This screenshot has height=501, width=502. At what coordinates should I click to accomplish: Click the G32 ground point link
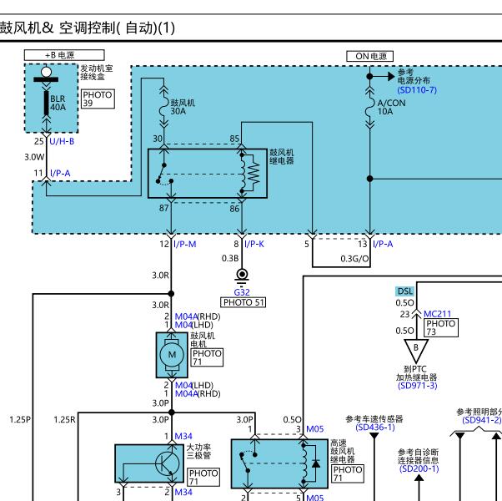[x=242, y=292]
